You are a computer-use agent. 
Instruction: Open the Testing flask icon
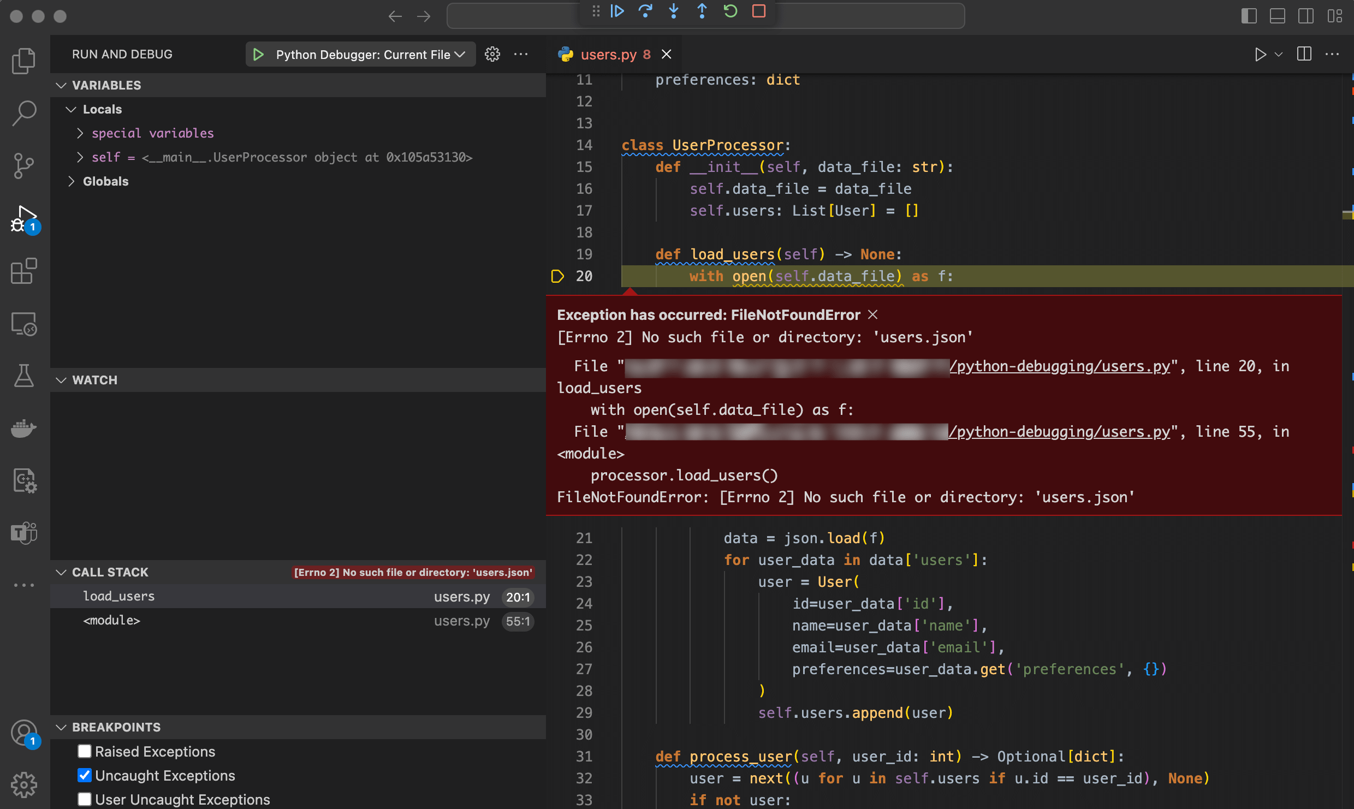point(23,376)
